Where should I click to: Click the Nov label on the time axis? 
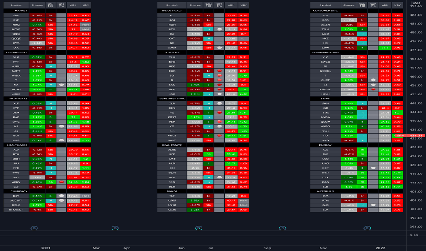click(323, 248)
